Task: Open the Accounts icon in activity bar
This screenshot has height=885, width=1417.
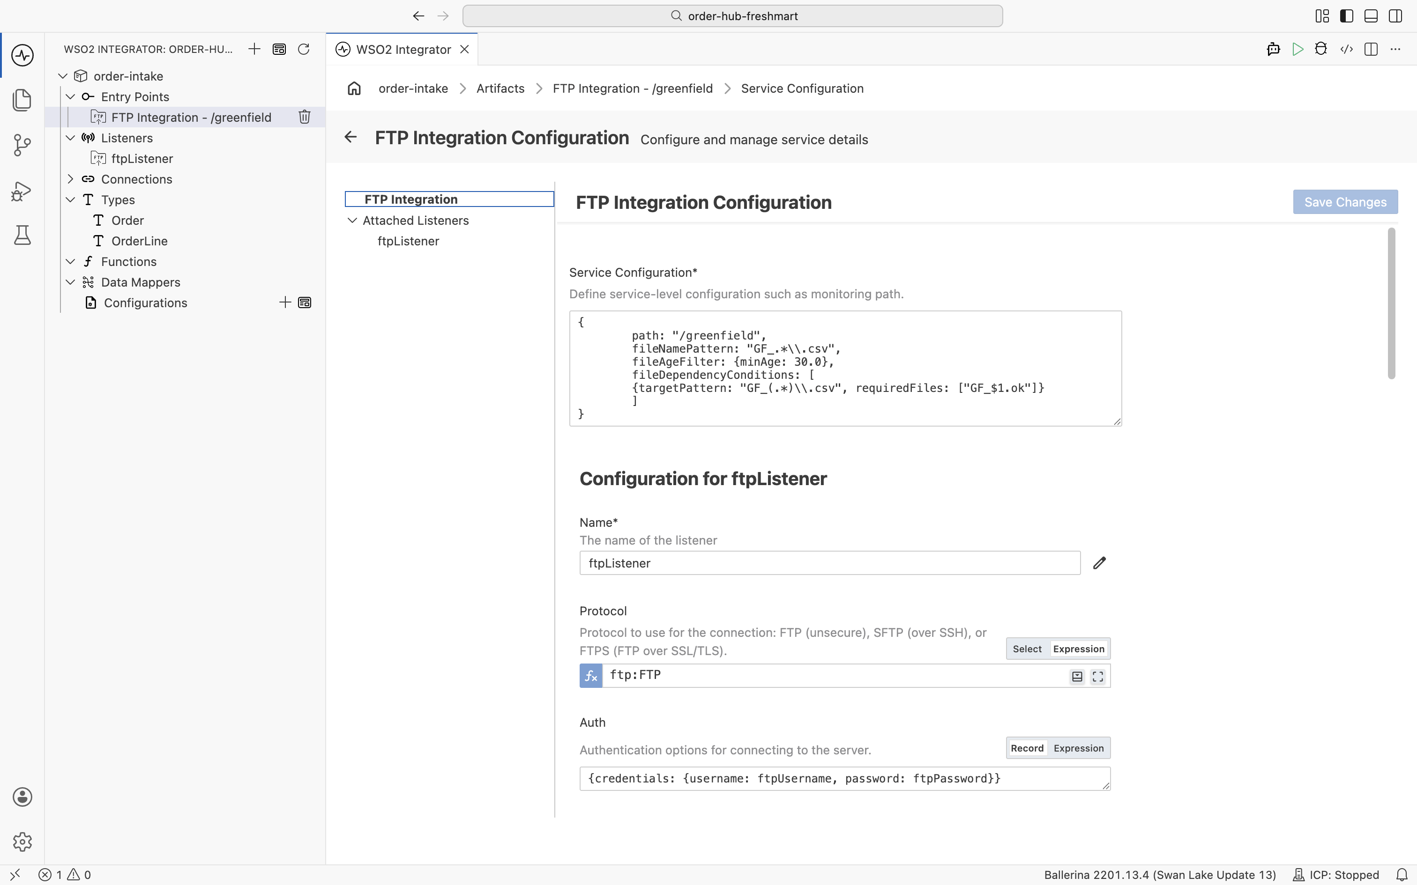Action: [22, 796]
